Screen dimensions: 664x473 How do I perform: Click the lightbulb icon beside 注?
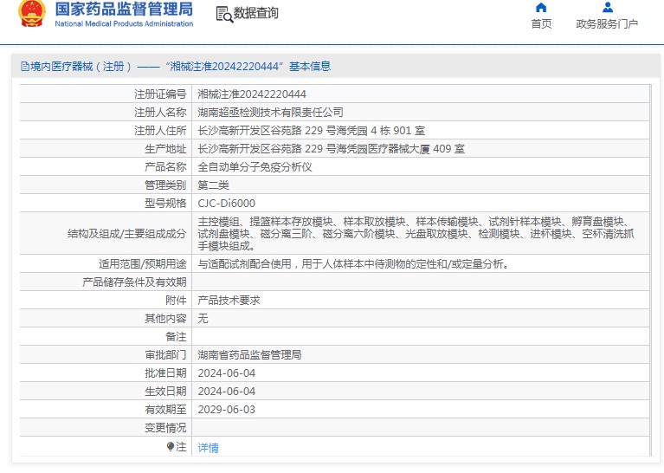[171, 447]
